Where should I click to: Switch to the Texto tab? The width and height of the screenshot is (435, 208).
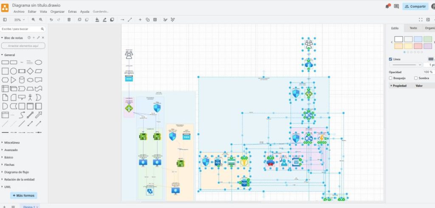[413, 28]
